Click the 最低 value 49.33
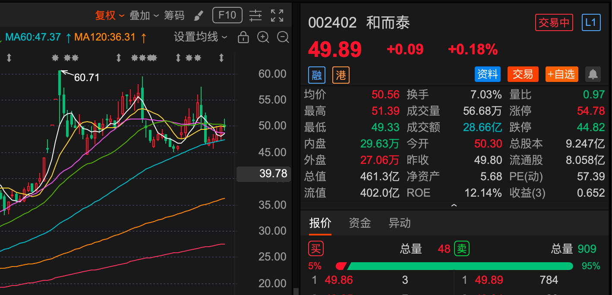This screenshot has height=295, width=612. coord(385,128)
